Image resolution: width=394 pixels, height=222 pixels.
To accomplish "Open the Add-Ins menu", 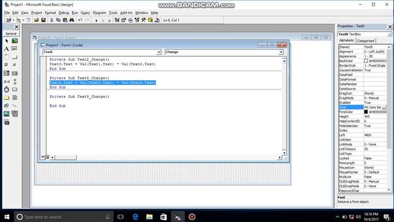I will point(126,13).
